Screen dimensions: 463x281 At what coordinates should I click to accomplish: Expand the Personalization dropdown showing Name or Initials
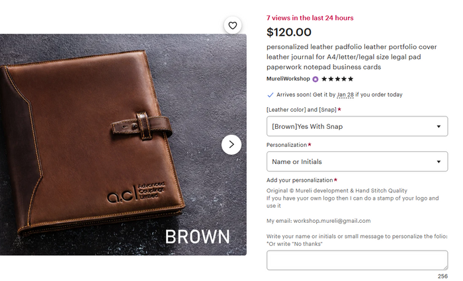(x=357, y=161)
